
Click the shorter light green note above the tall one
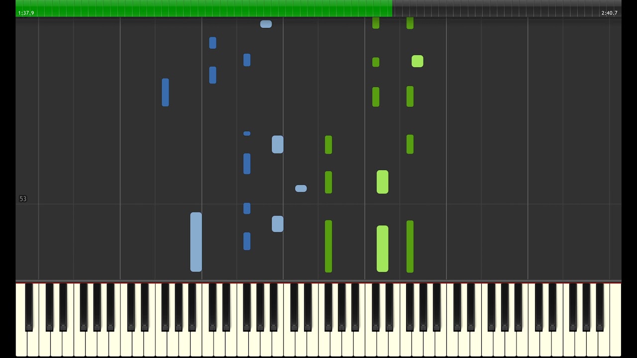click(x=382, y=182)
